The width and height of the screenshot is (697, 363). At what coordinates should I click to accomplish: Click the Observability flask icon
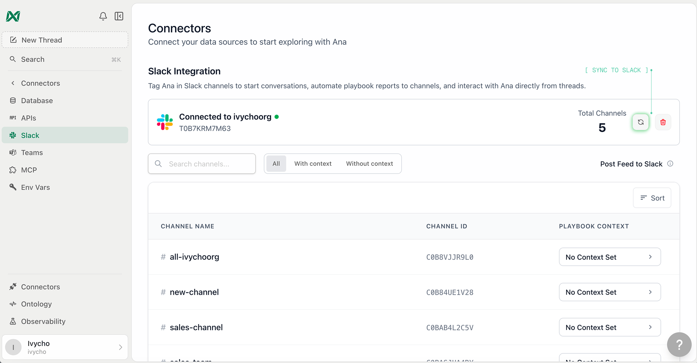click(13, 321)
